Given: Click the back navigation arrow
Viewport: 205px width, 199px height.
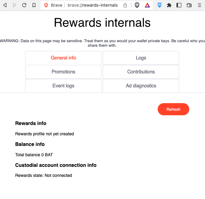Looking at the screenshot, I should click(x=5, y=5).
